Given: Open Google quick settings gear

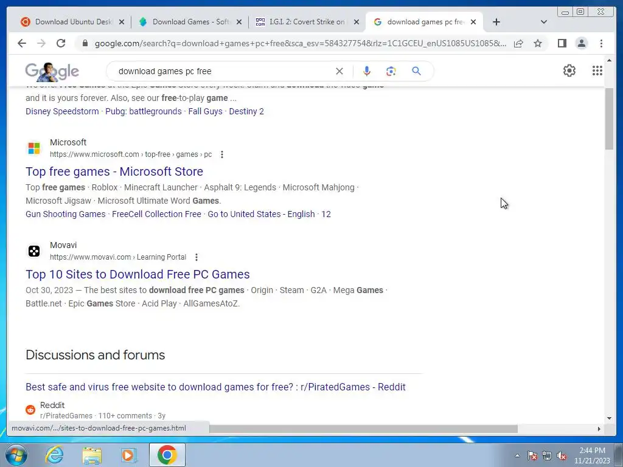Looking at the screenshot, I should [569, 71].
